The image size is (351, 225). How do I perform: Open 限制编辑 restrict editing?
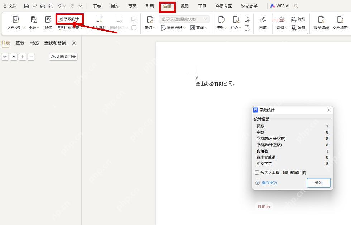[x=321, y=23]
